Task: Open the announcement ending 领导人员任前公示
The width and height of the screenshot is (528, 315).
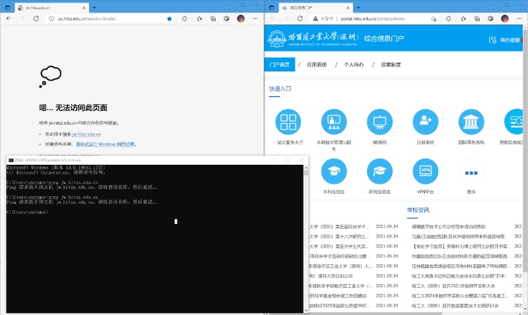Action: 331,276
